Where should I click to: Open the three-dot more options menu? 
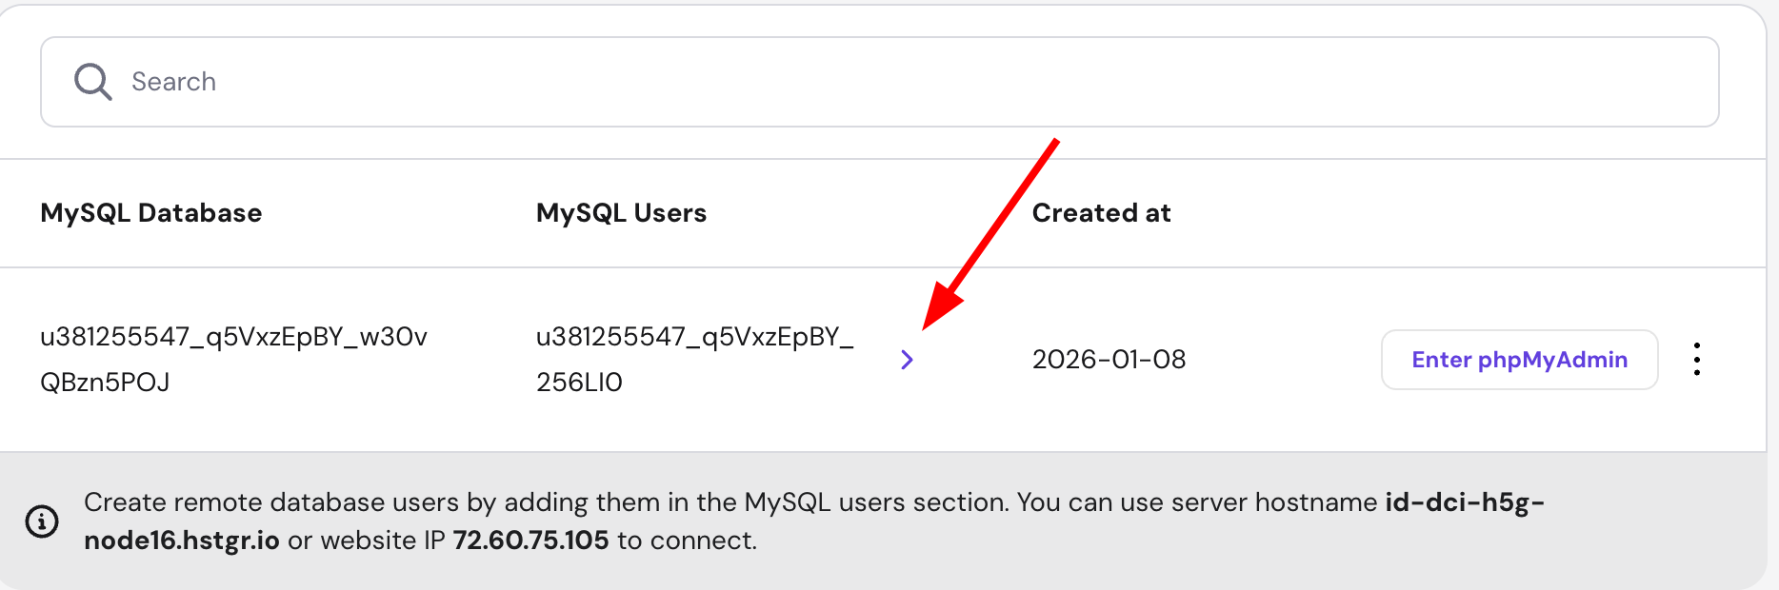coord(1697,360)
